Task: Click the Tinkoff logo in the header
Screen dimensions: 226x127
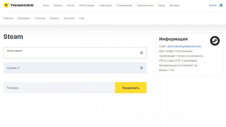Action: 18,5
